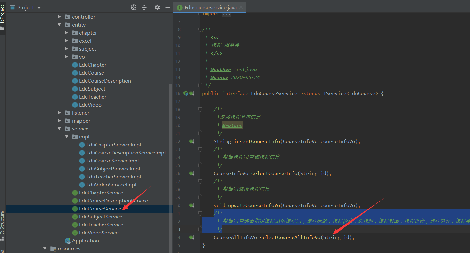470x253 pixels.
Task: Collapse the resources folder
Action: [45, 249]
